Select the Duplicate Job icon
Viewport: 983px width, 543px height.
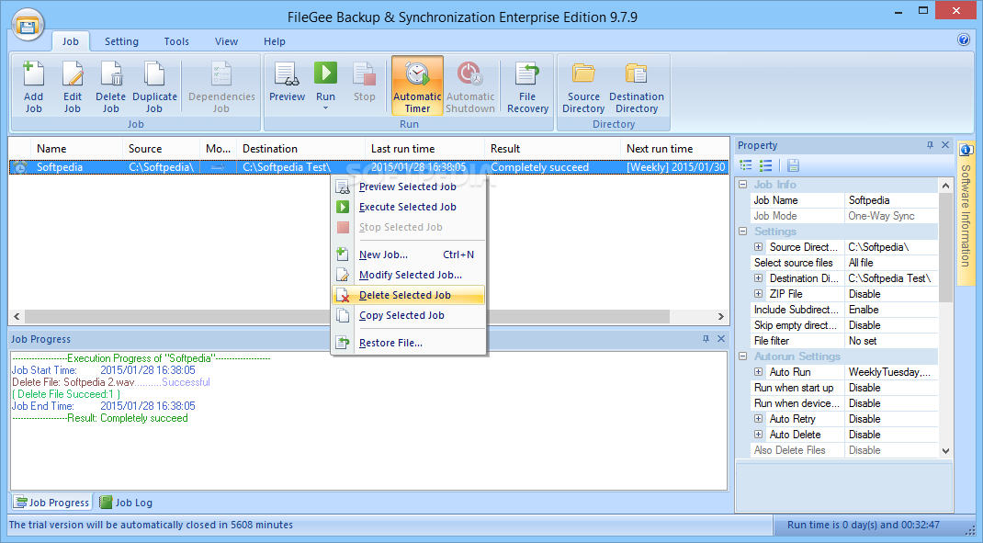154,86
